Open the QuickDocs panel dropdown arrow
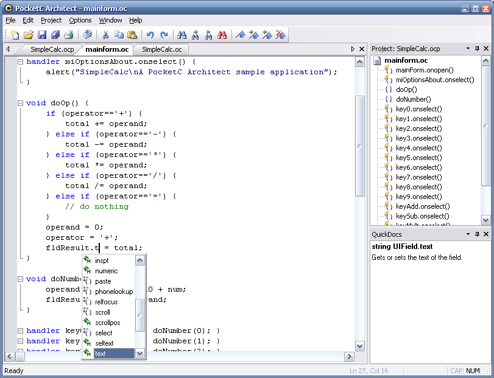This screenshot has width=494, height=378. [467, 234]
